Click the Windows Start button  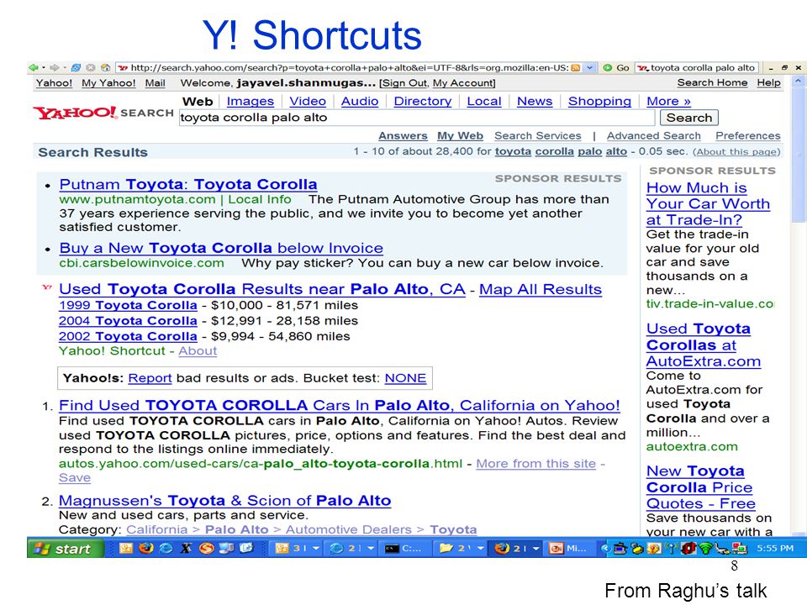pyautogui.click(x=66, y=549)
